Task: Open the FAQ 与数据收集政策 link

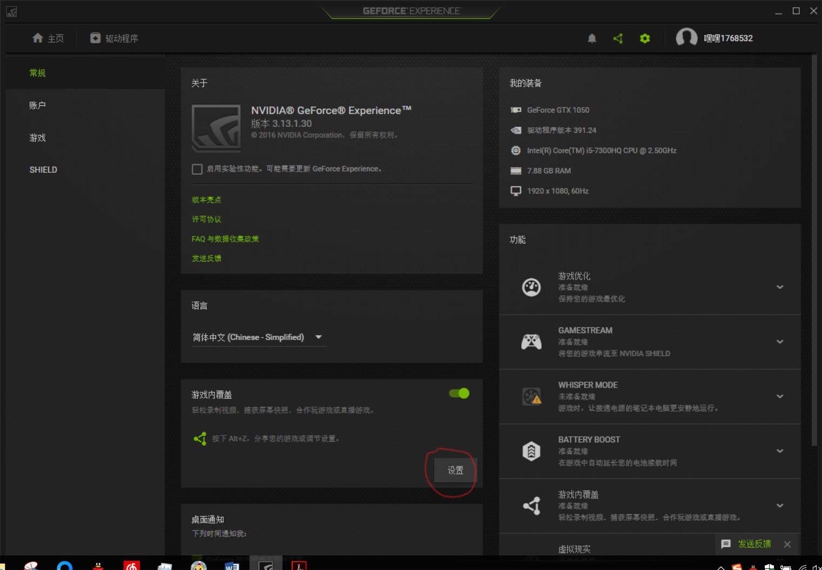Action: 225,239
